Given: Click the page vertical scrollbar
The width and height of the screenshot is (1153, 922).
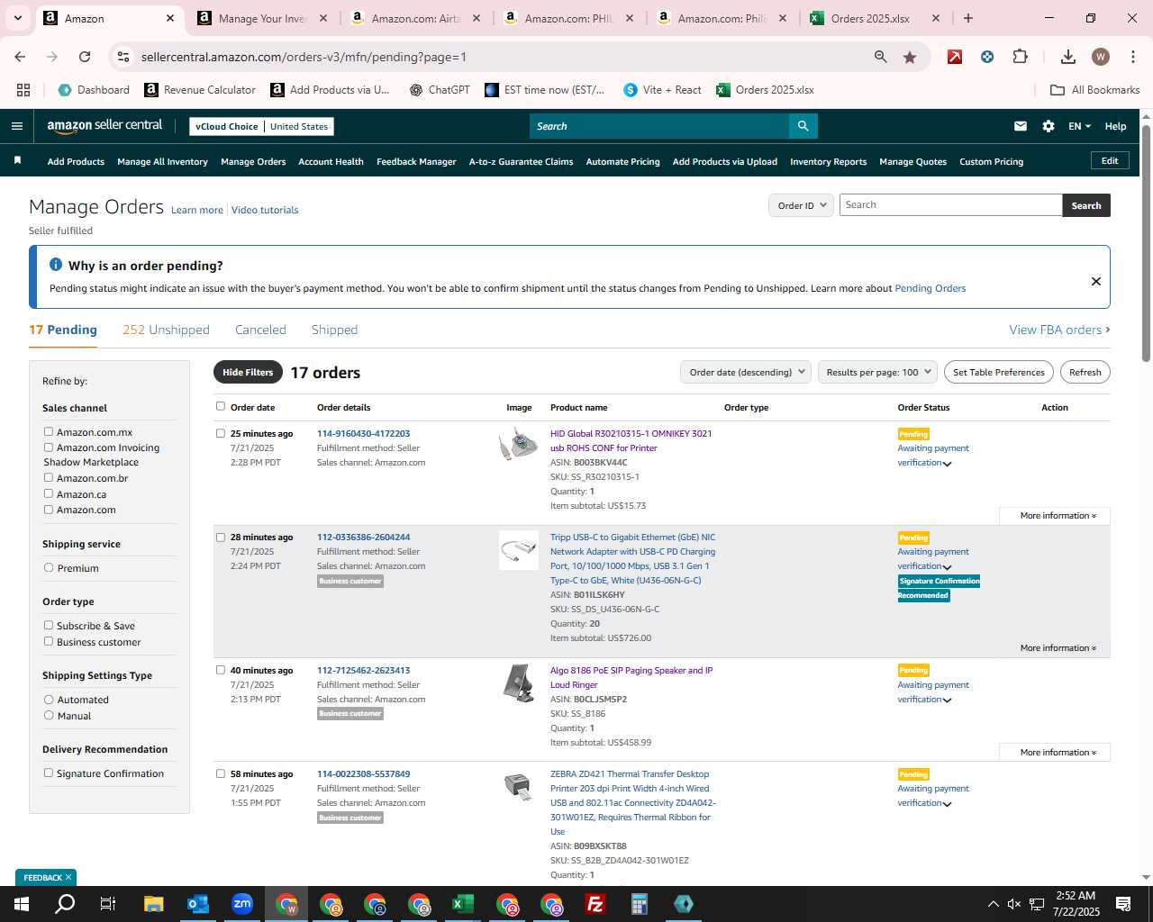Looking at the screenshot, I should [1146, 243].
